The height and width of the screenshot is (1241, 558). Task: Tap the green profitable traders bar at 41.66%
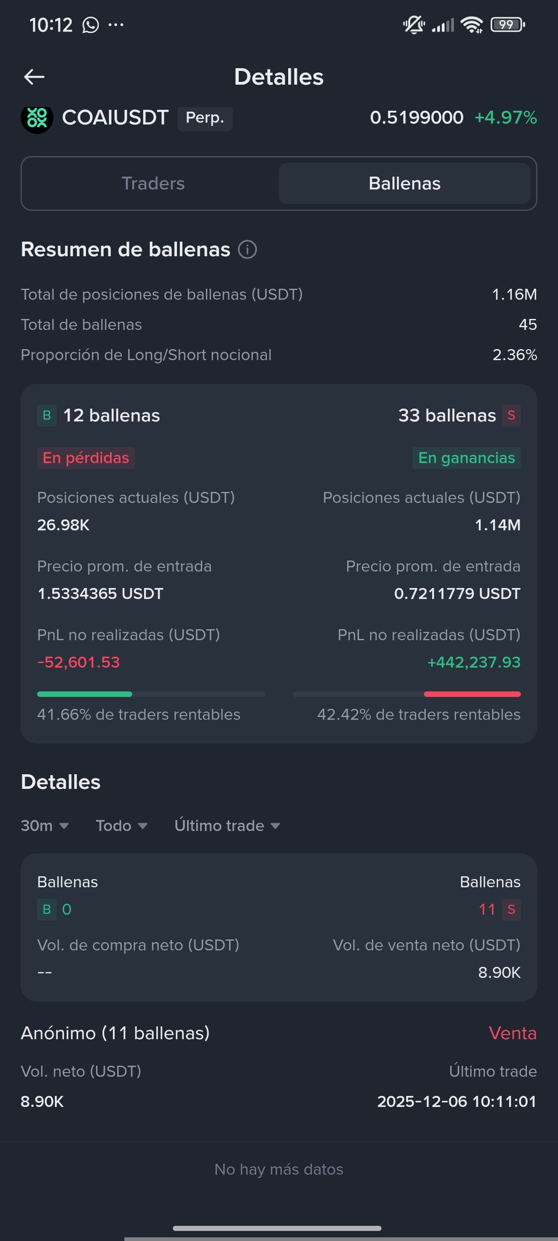(84, 694)
